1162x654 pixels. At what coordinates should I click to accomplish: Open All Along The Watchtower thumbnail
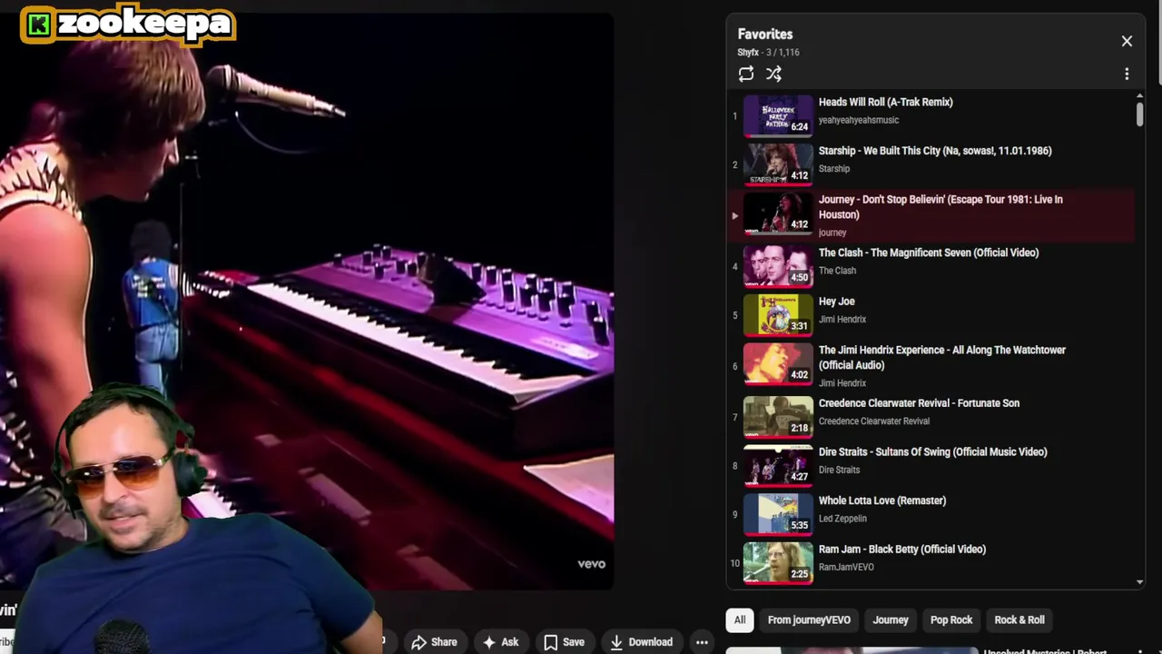778,363
